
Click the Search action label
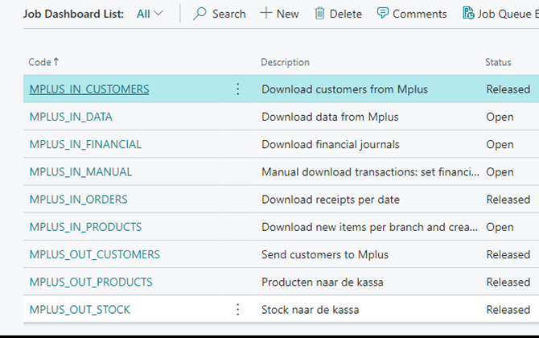229,14
